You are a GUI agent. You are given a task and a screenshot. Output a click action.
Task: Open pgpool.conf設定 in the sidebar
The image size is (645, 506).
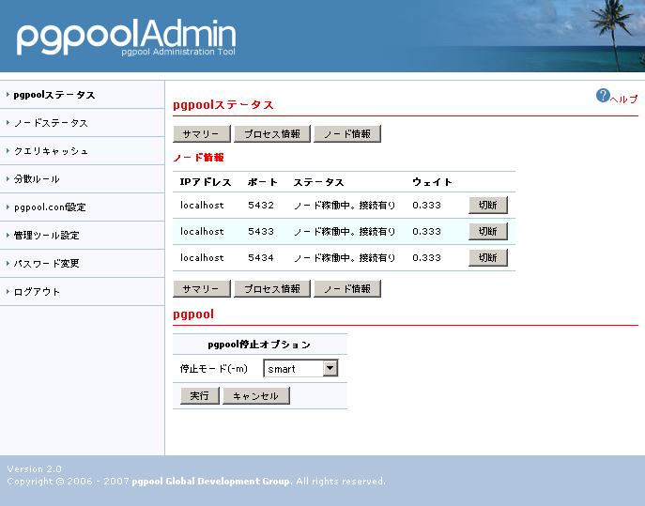tap(50, 207)
